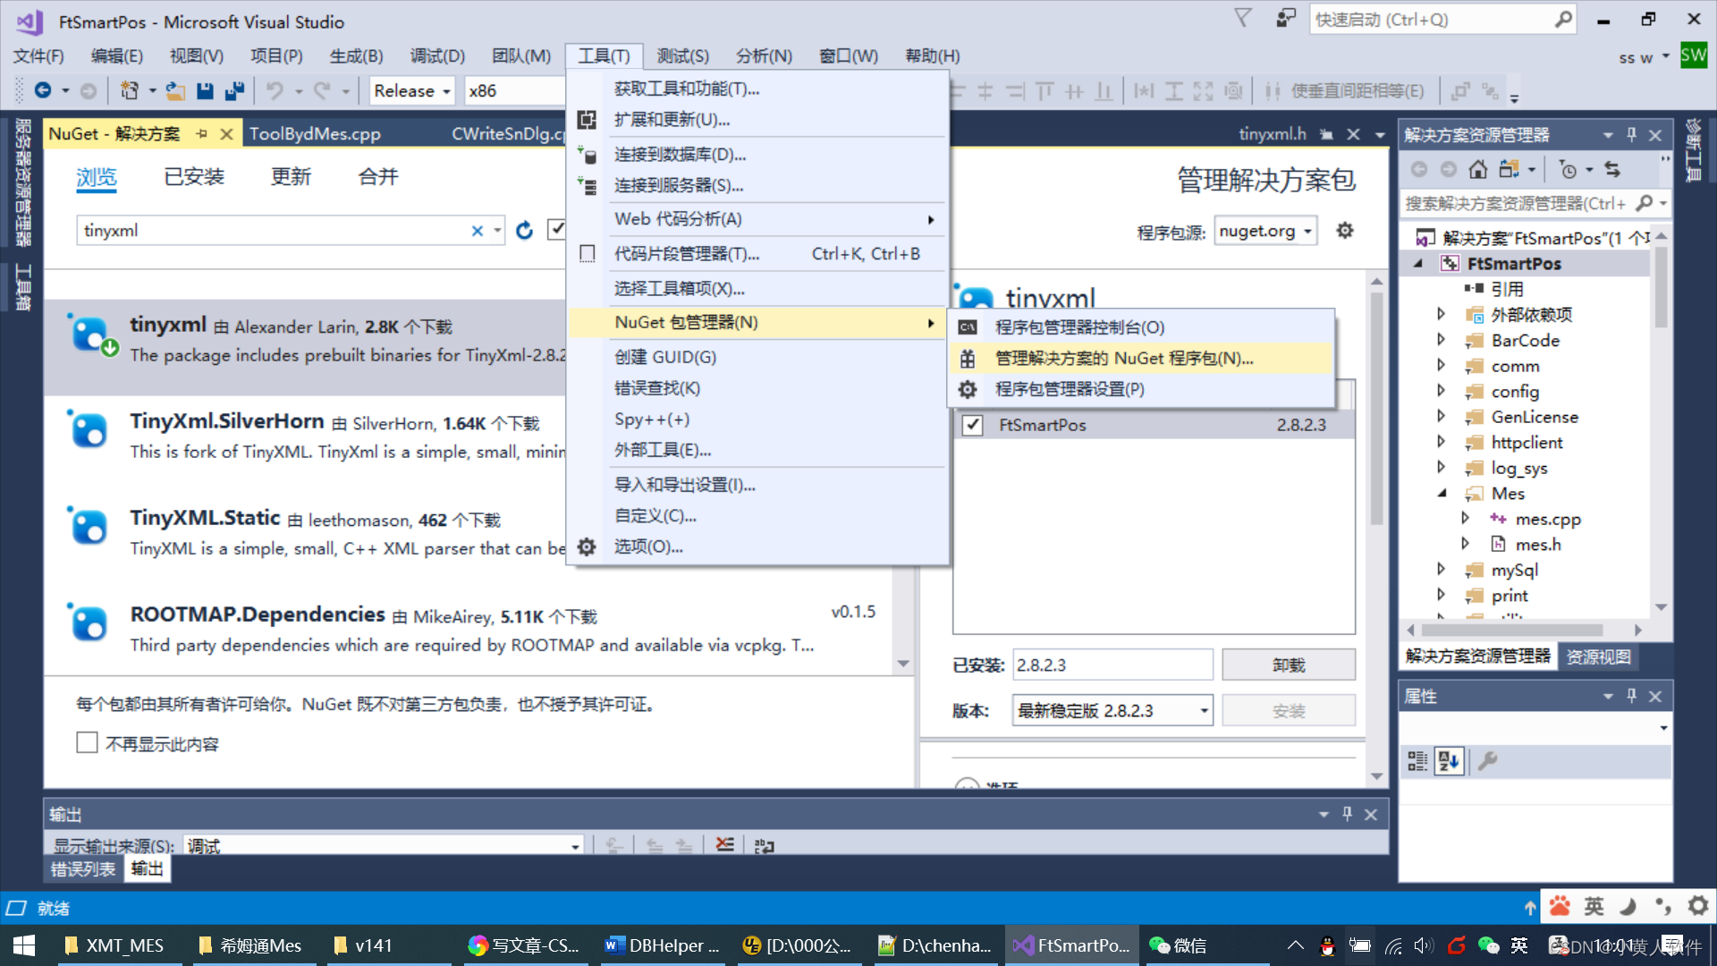Switch to the 已安装 tab

193,176
